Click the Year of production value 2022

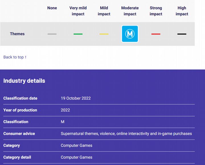point(65,110)
